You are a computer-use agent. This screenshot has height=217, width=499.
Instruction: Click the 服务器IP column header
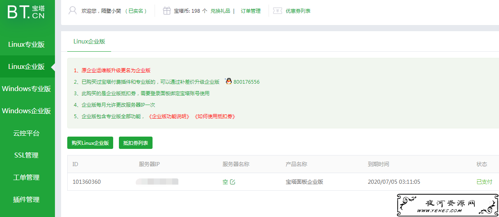click(149, 164)
